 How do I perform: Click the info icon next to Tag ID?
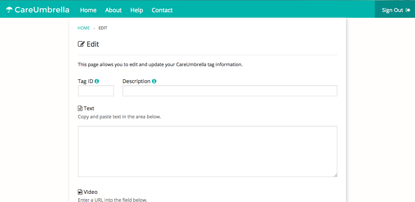pyautogui.click(x=97, y=81)
